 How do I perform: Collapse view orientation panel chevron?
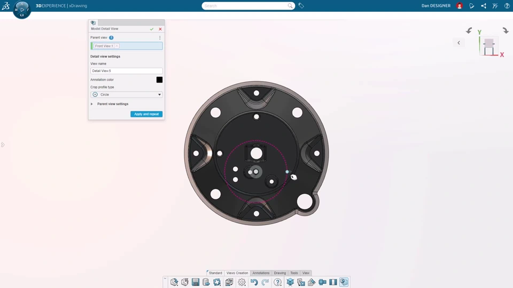(x=458, y=43)
